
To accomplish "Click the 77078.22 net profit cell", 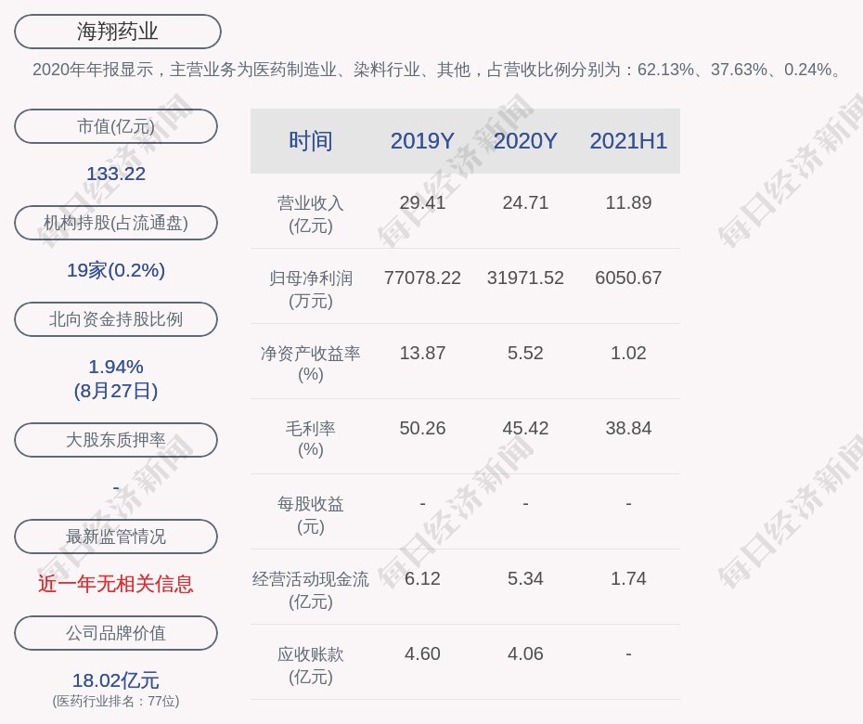I will pos(422,278).
